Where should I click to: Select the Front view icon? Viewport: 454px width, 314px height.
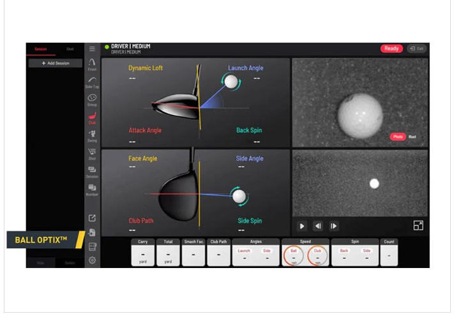click(92, 65)
